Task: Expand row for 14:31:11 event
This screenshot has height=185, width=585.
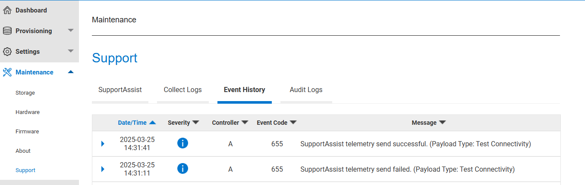Action: tap(103, 169)
